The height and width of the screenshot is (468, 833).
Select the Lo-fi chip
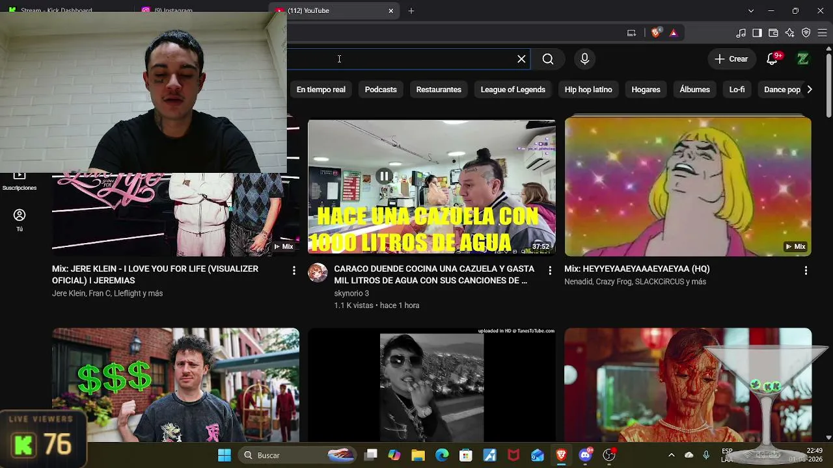737,90
